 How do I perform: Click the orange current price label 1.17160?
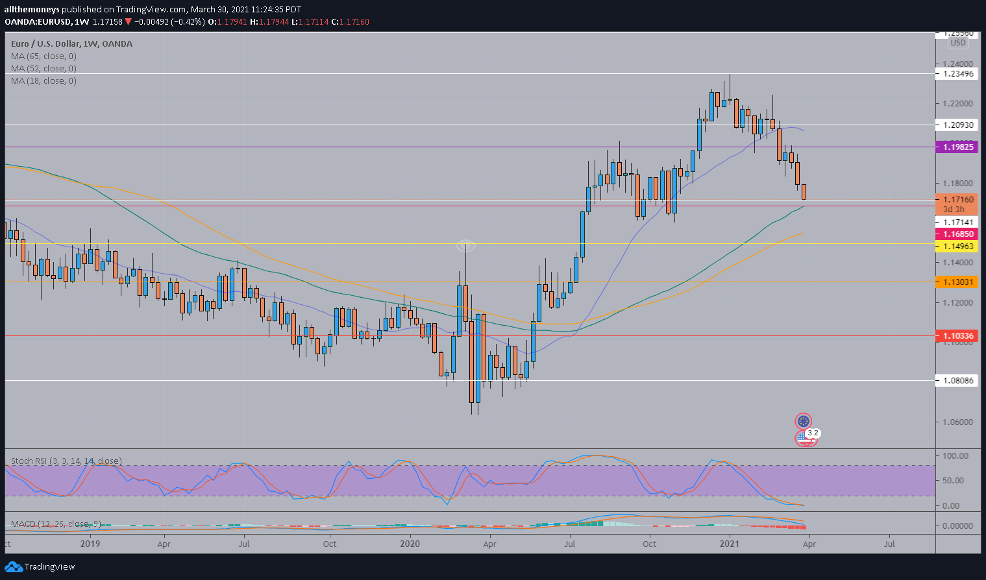[958, 200]
